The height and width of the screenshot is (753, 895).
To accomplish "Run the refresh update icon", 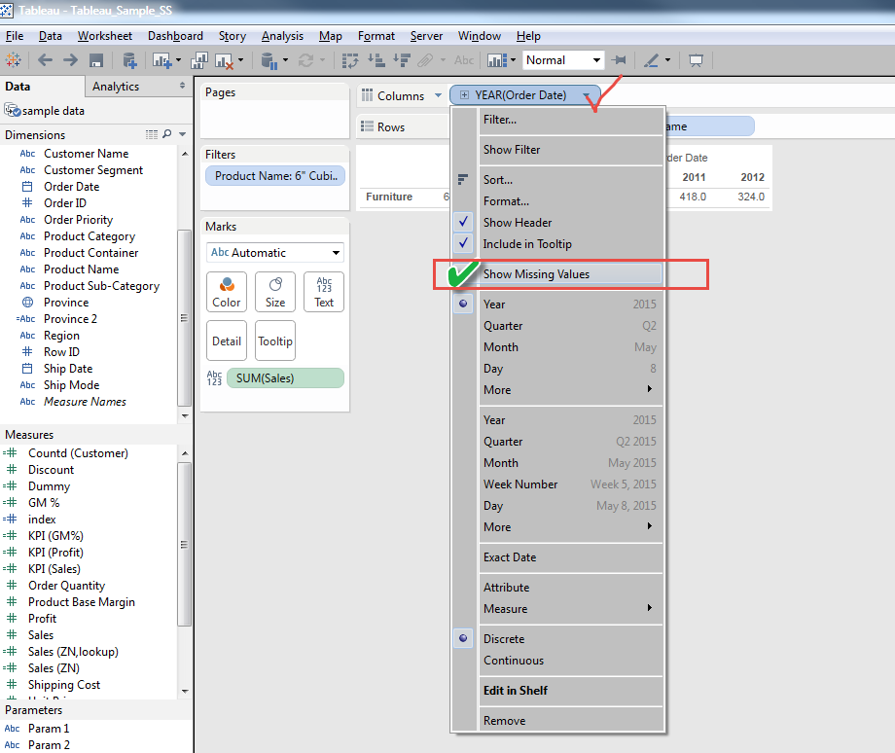I will [305, 60].
